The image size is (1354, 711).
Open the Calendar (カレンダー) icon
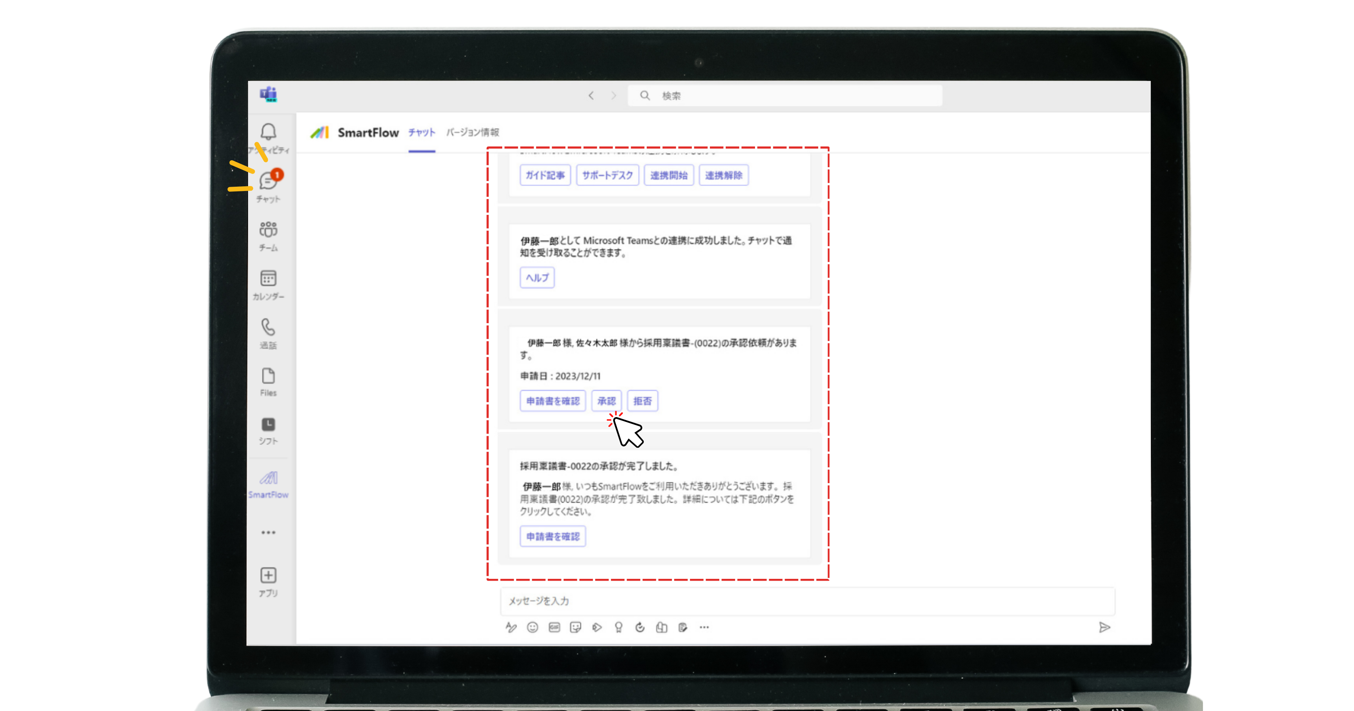click(268, 278)
